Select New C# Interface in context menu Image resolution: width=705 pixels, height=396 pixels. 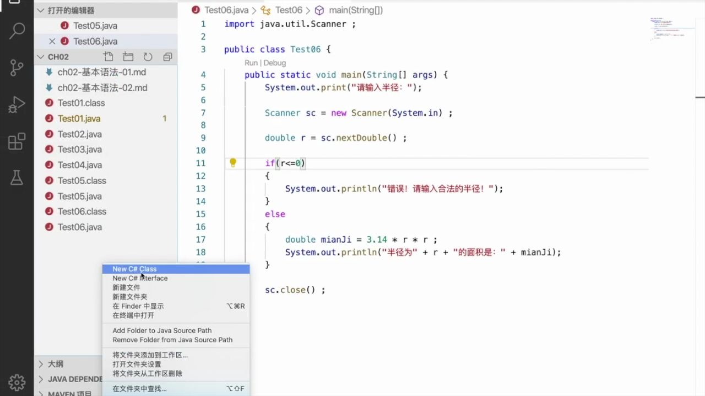(176, 278)
